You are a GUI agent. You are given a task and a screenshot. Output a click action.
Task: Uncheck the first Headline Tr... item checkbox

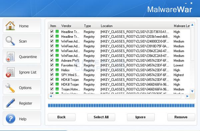coord(52,31)
